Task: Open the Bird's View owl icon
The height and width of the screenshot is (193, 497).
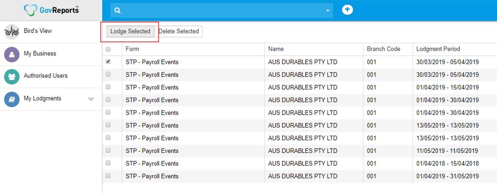Action: (x=11, y=32)
